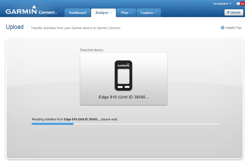
Task: Expand the Plan dropdown arrow
Action: click(x=130, y=13)
